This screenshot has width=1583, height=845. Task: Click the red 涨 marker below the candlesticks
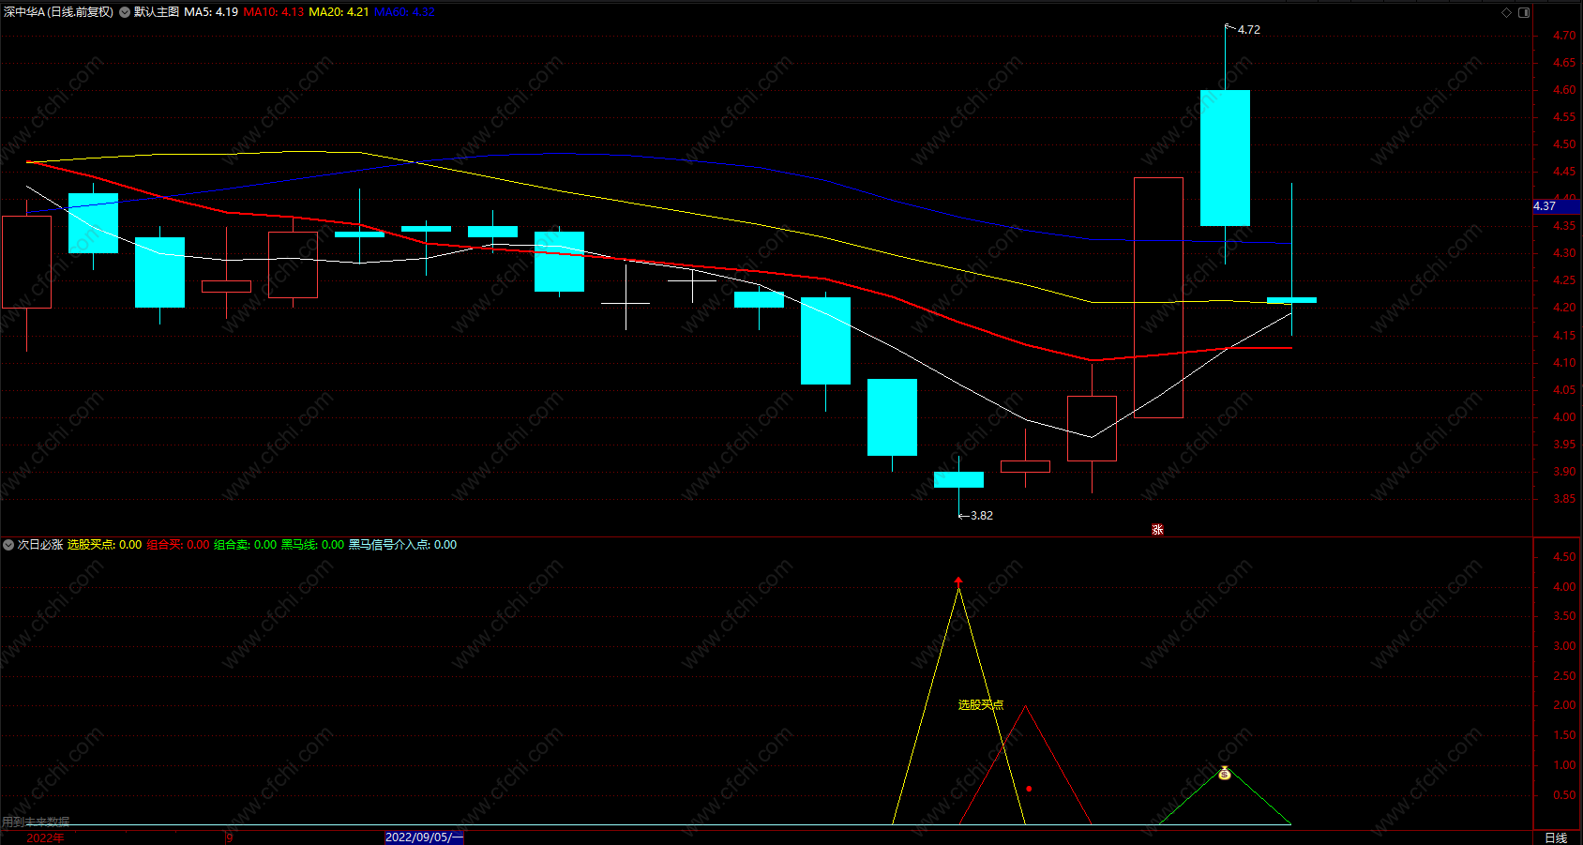click(1157, 530)
